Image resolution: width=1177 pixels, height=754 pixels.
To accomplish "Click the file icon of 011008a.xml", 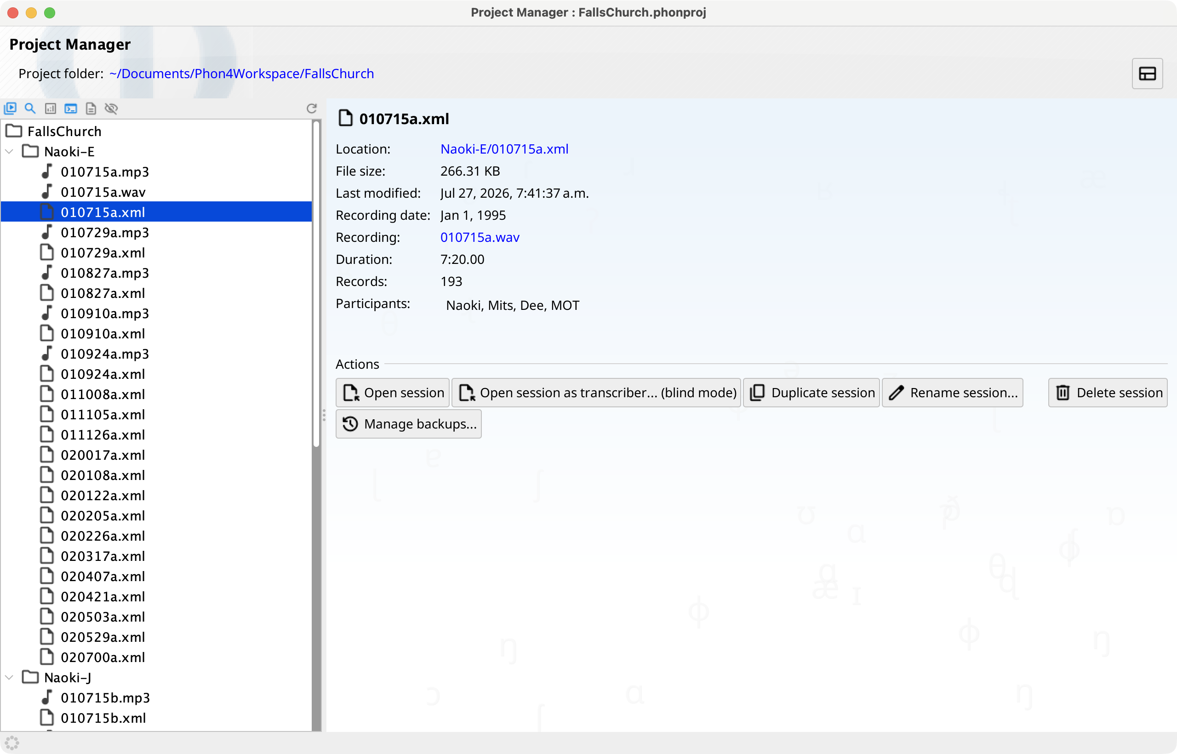I will click(47, 394).
